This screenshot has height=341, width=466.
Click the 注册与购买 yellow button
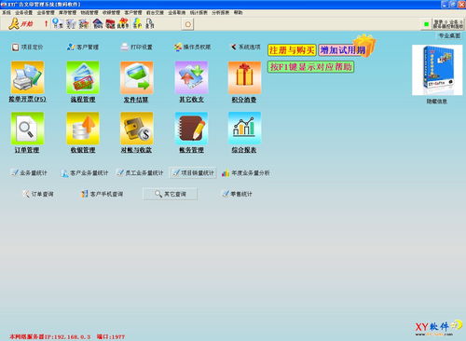click(x=292, y=50)
